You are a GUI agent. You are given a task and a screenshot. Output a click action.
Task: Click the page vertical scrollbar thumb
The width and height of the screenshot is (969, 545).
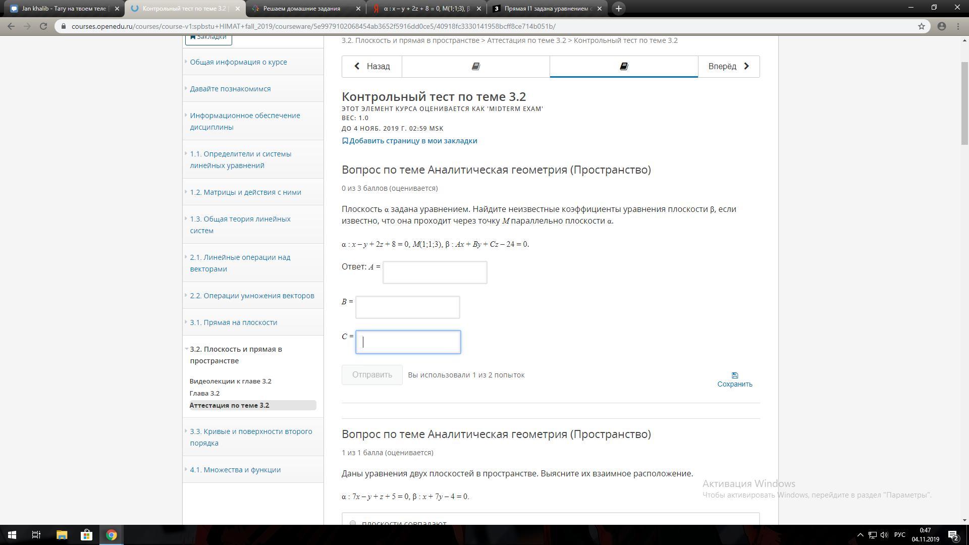pyautogui.click(x=964, y=103)
